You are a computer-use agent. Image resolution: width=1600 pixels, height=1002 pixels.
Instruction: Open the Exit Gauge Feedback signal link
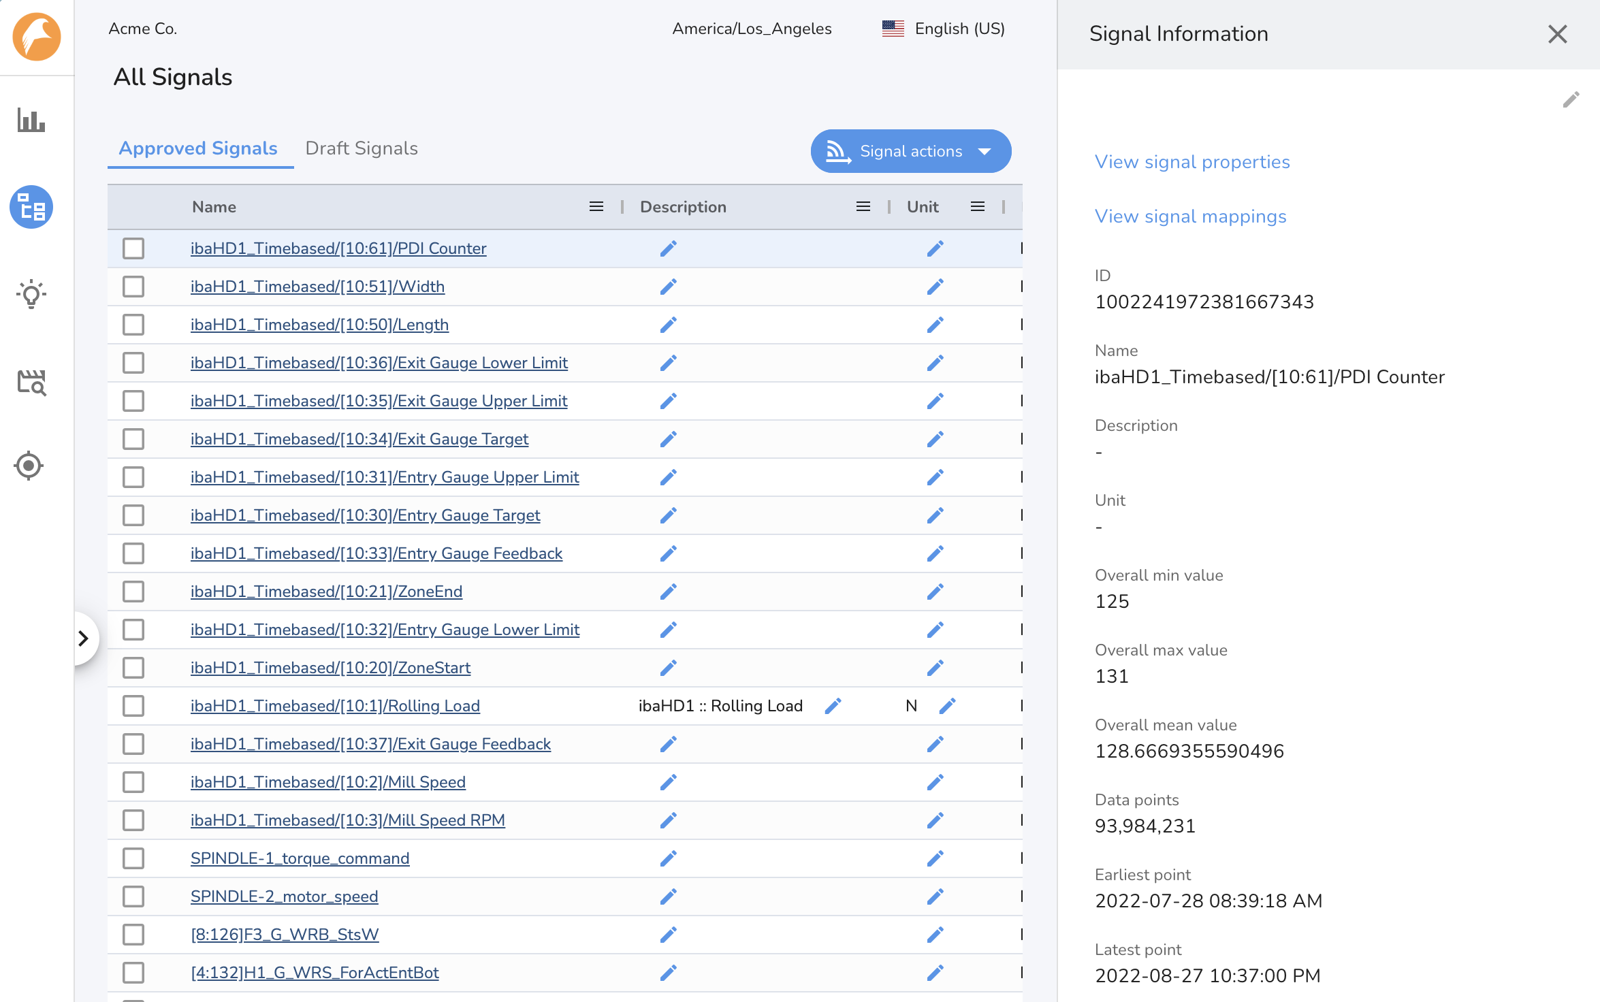click(370, 744)
